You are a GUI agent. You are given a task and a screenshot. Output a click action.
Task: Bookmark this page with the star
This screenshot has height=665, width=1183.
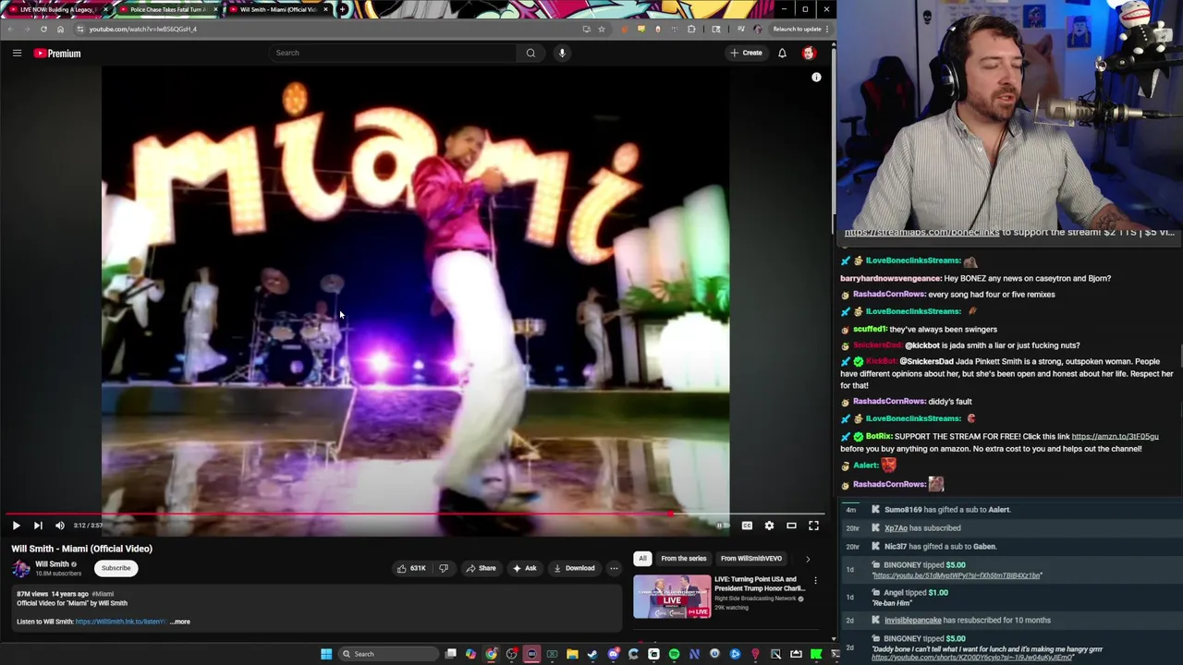coord(602,29)
